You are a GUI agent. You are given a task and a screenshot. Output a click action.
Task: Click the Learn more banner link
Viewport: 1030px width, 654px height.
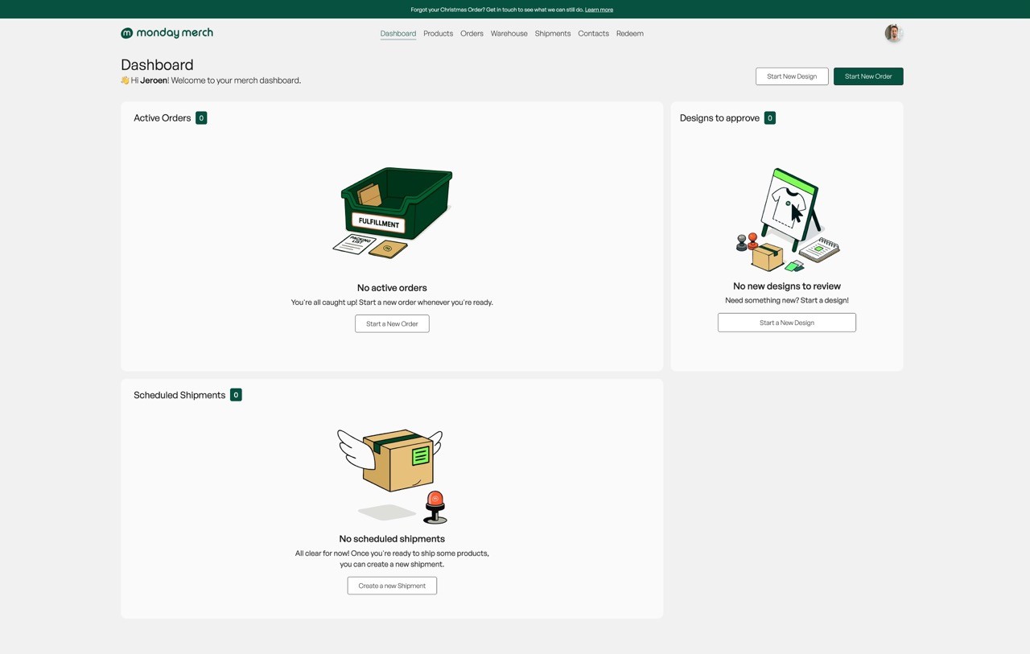pyautogui.click(x=599, y=10)
